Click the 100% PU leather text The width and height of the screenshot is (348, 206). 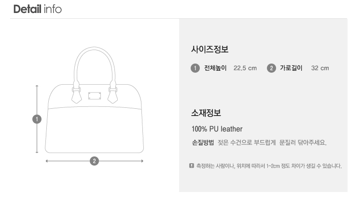(217, 129)
